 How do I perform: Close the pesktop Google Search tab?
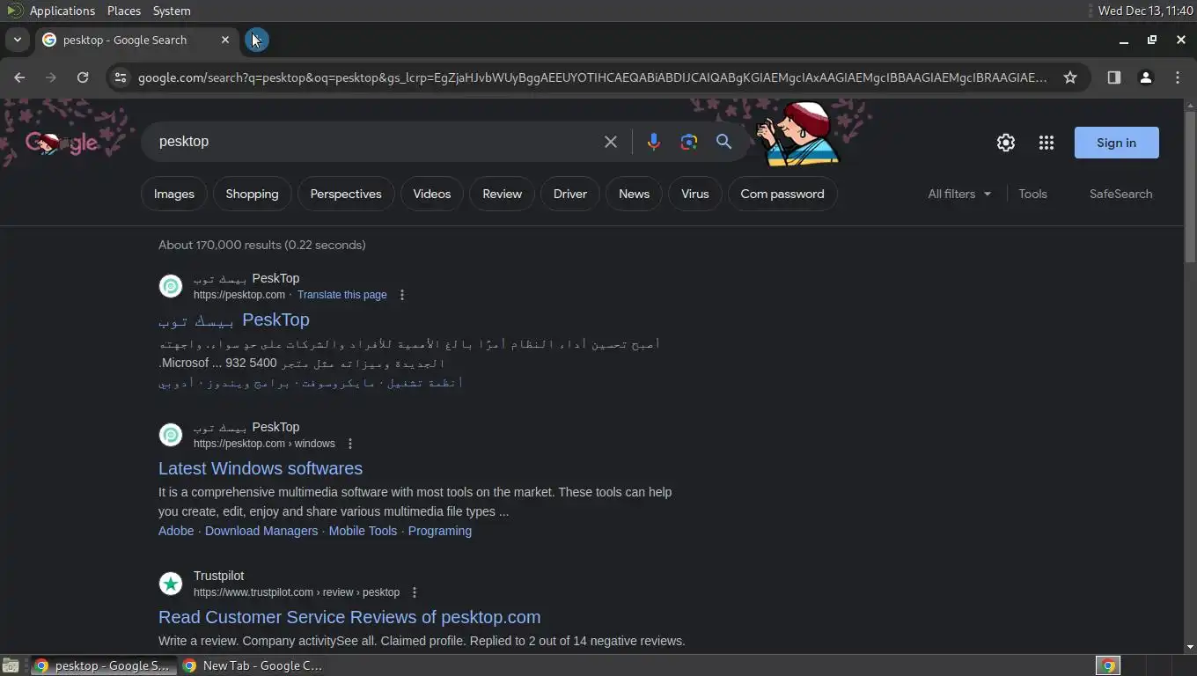click(x=224, y=40)
